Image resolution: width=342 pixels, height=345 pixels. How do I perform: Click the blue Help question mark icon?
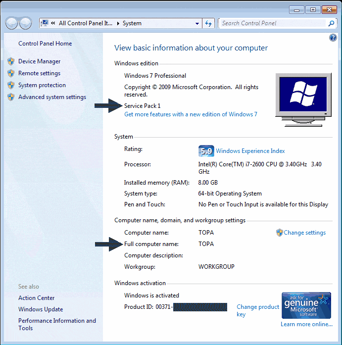point(333,38)
